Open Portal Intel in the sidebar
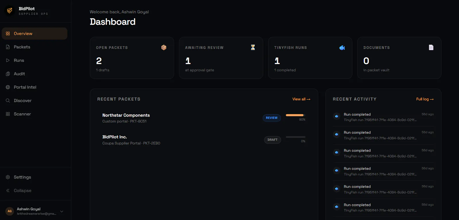 34,87
